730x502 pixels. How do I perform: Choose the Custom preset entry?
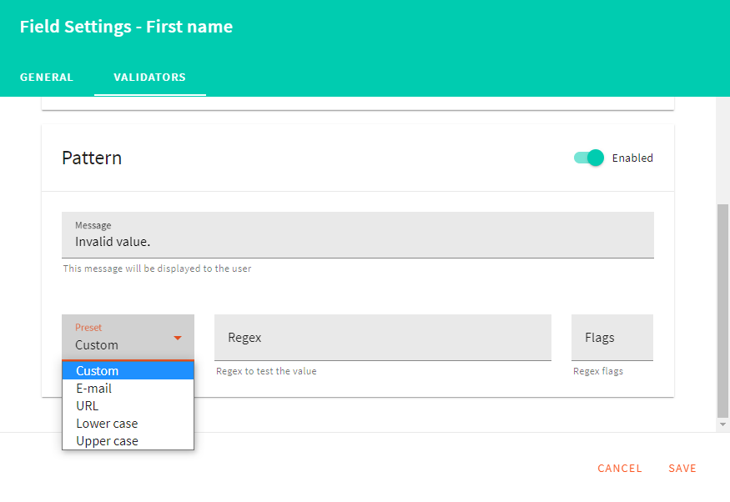(97, 370)
